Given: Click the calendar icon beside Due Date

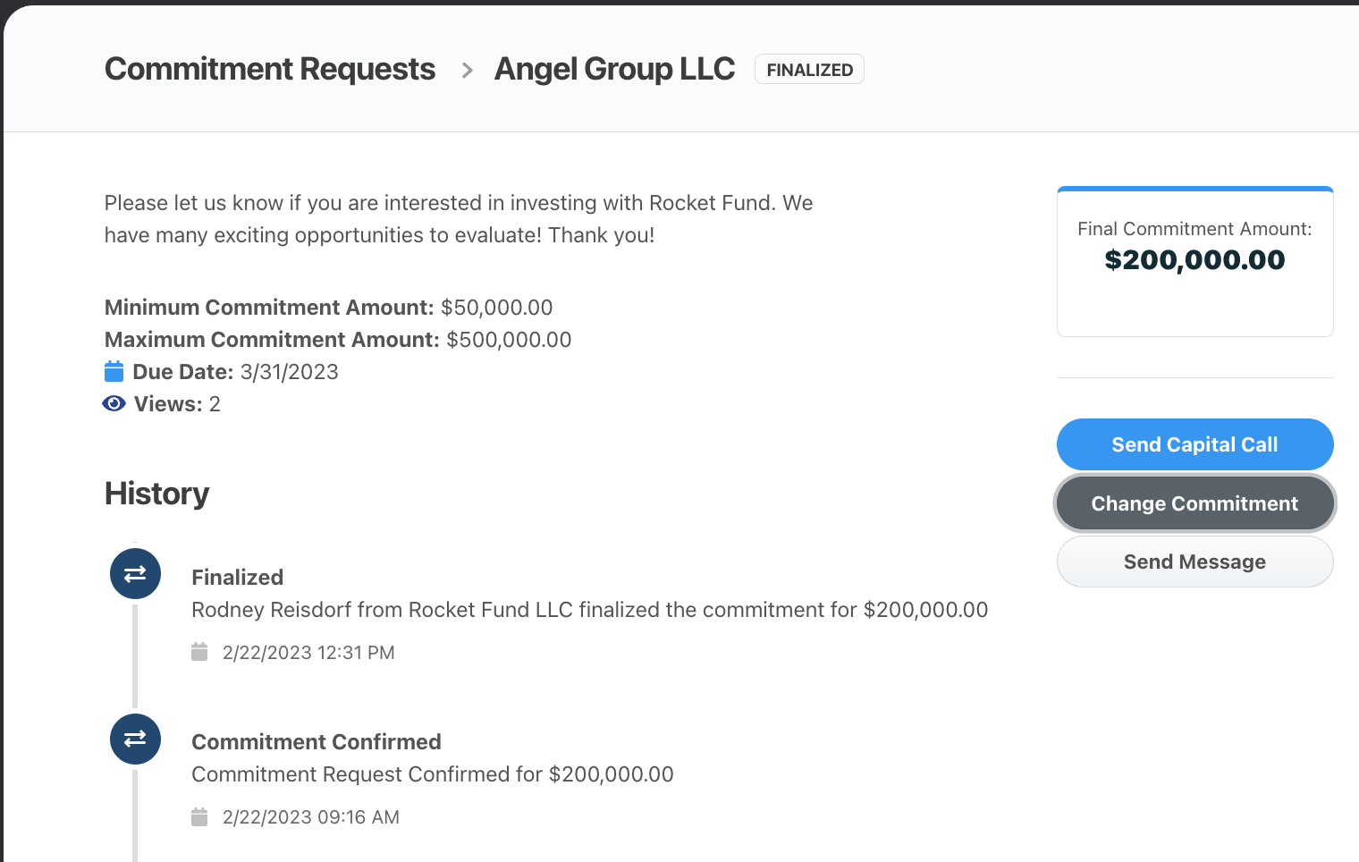Looking at the screenshot, I should click(x=114, y=370).
